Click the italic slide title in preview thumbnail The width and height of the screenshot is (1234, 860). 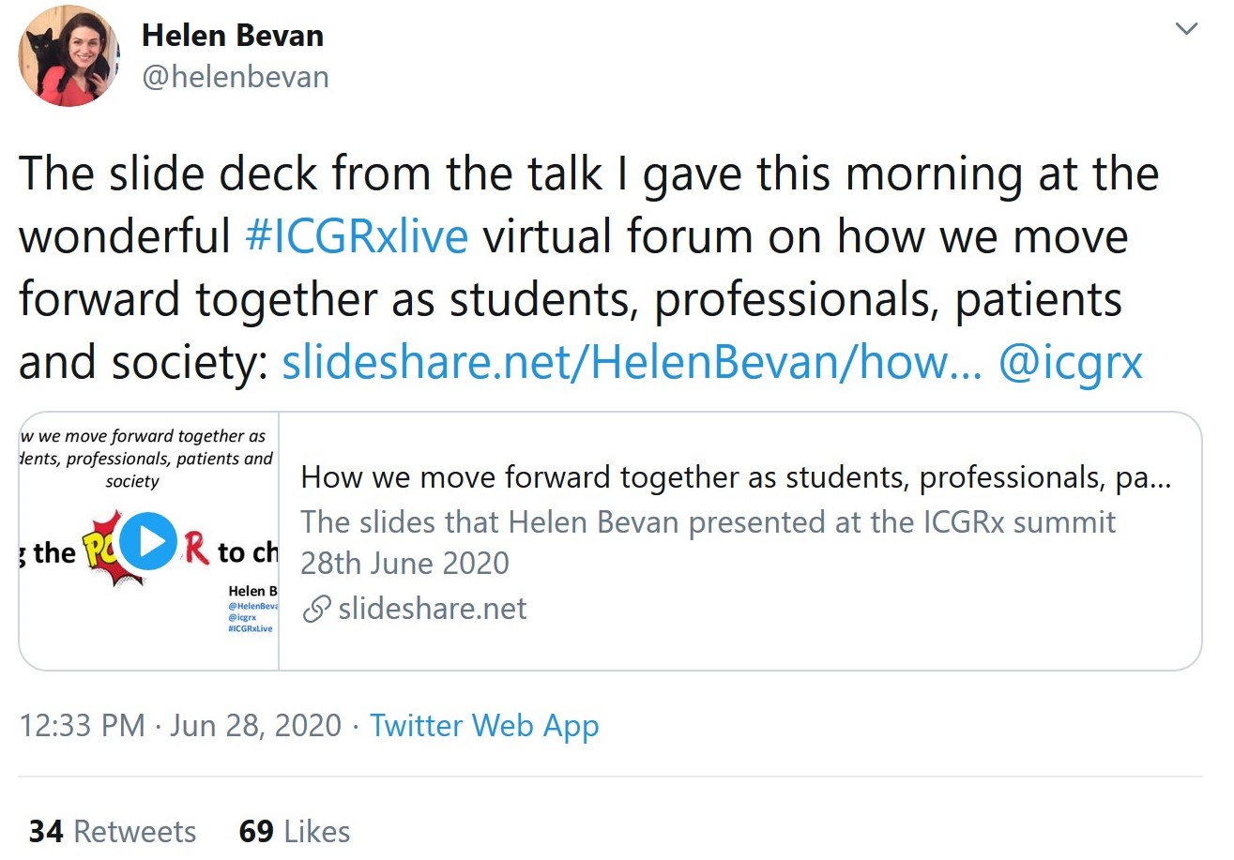click(x=145, y=459)
